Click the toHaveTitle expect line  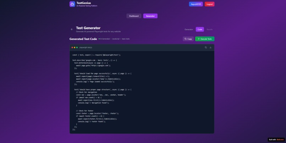pos(93,76)
